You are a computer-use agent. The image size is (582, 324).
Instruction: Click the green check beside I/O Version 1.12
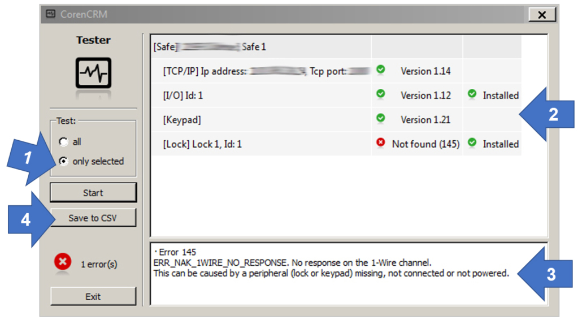[380, 94]
